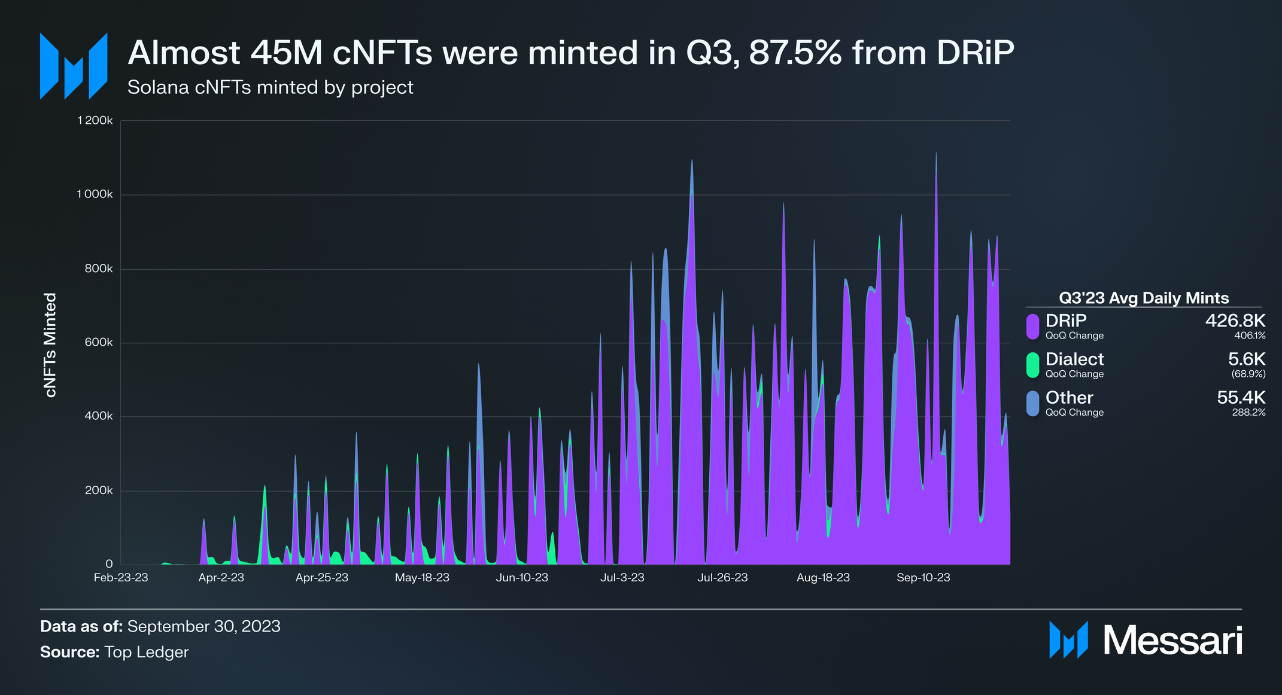Select the Other legend label
Viewport: 1282px width, 695px height.
(x=1069, y=397)
